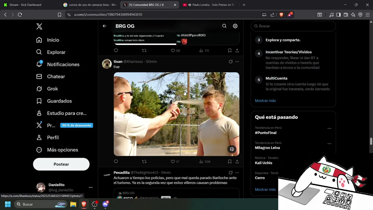Bookmark this page in the address bar

click(59, 15)
